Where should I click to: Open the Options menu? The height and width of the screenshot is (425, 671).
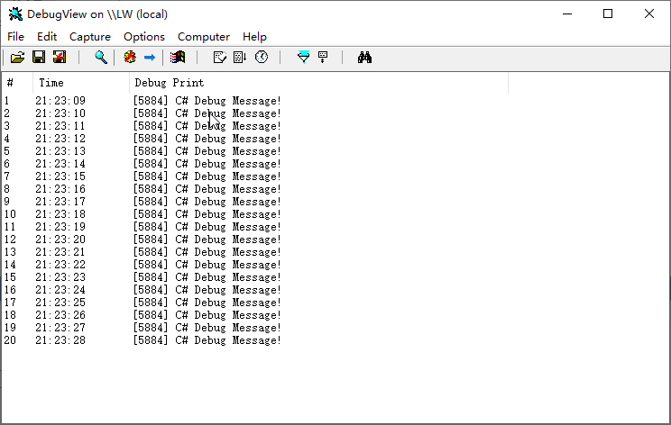tap(143, 37)
